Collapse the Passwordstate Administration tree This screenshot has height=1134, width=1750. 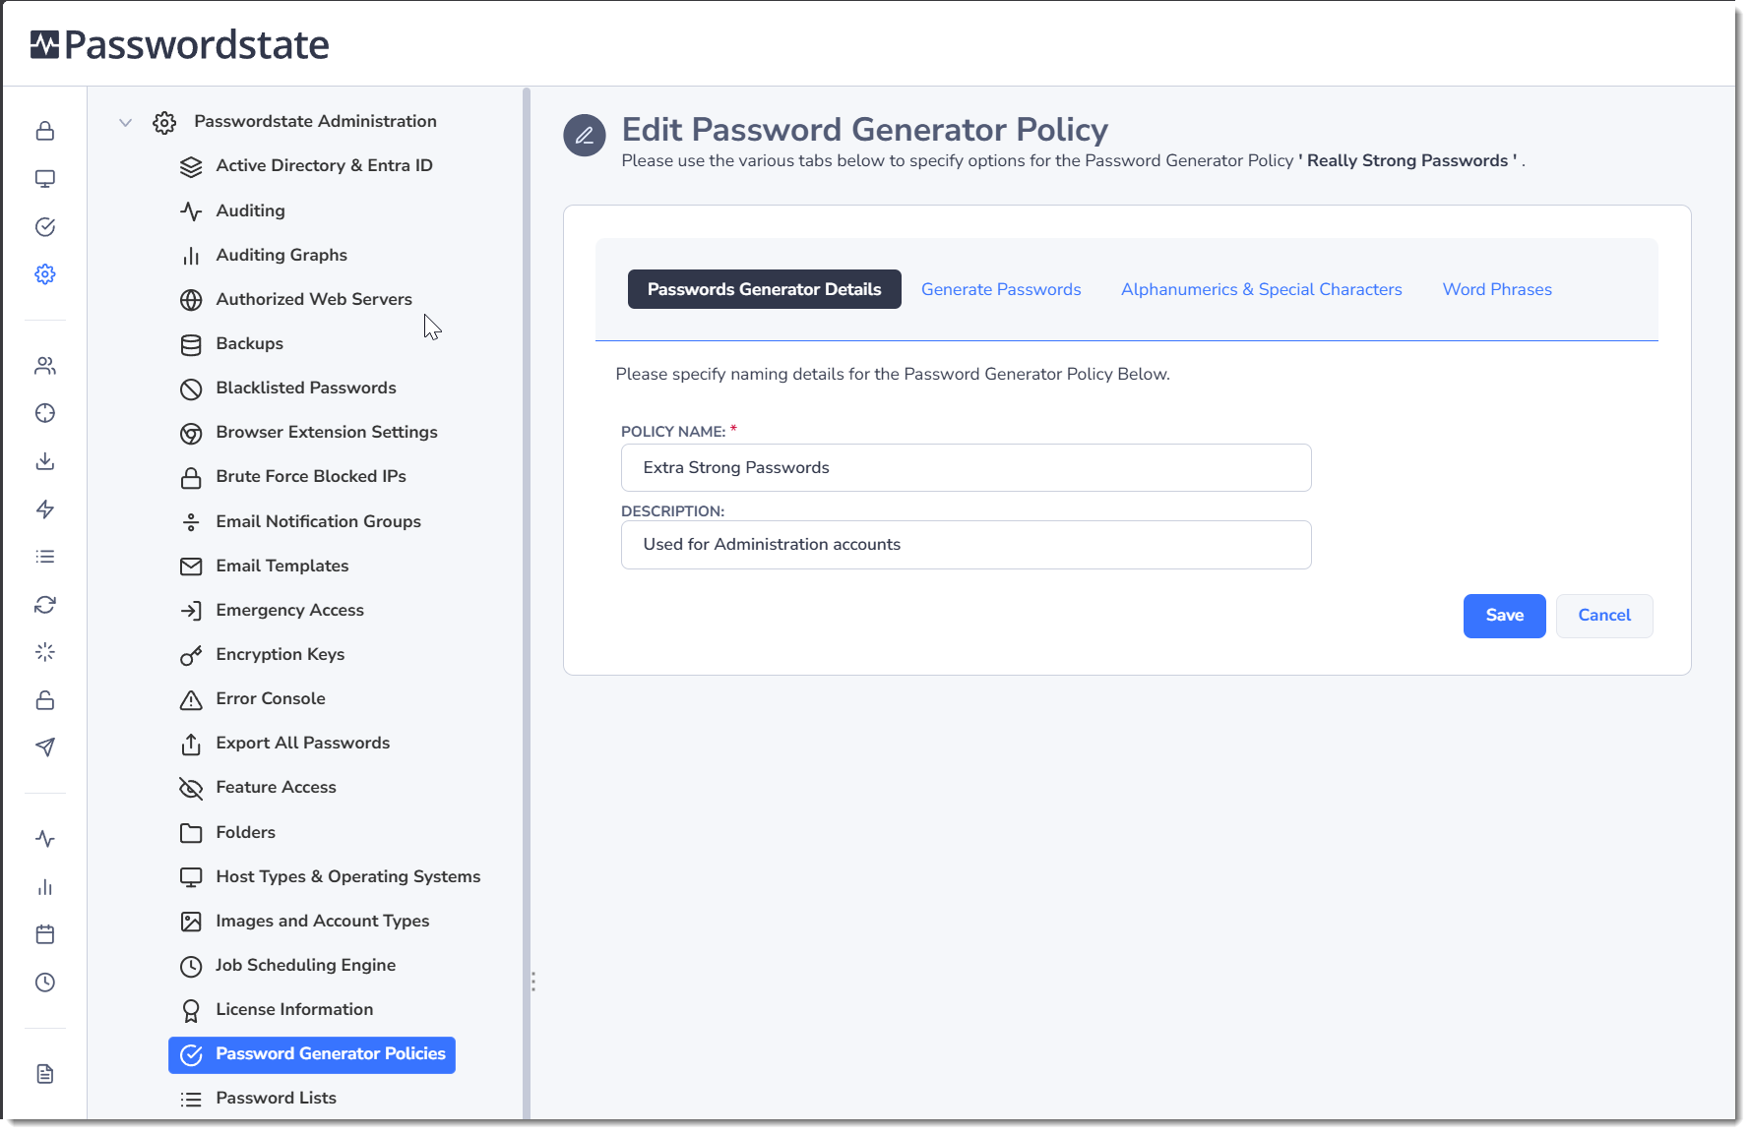click(x=125, y=123)
